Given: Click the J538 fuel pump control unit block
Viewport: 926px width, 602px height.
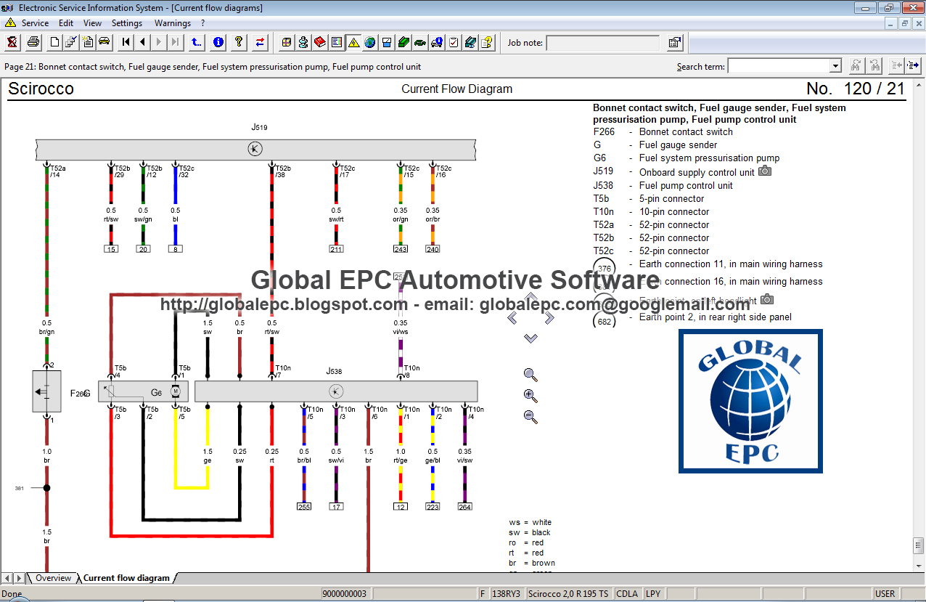Looking at the screenshot, I should click(x=336, y=391).
